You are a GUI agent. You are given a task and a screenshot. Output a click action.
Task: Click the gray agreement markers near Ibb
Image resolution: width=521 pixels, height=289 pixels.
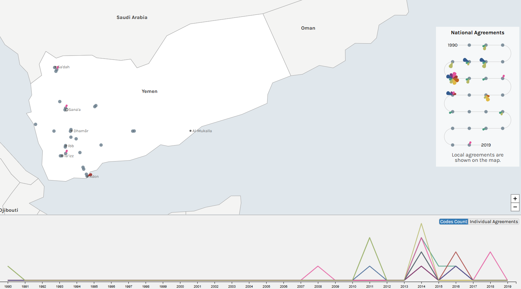(65, 145)
